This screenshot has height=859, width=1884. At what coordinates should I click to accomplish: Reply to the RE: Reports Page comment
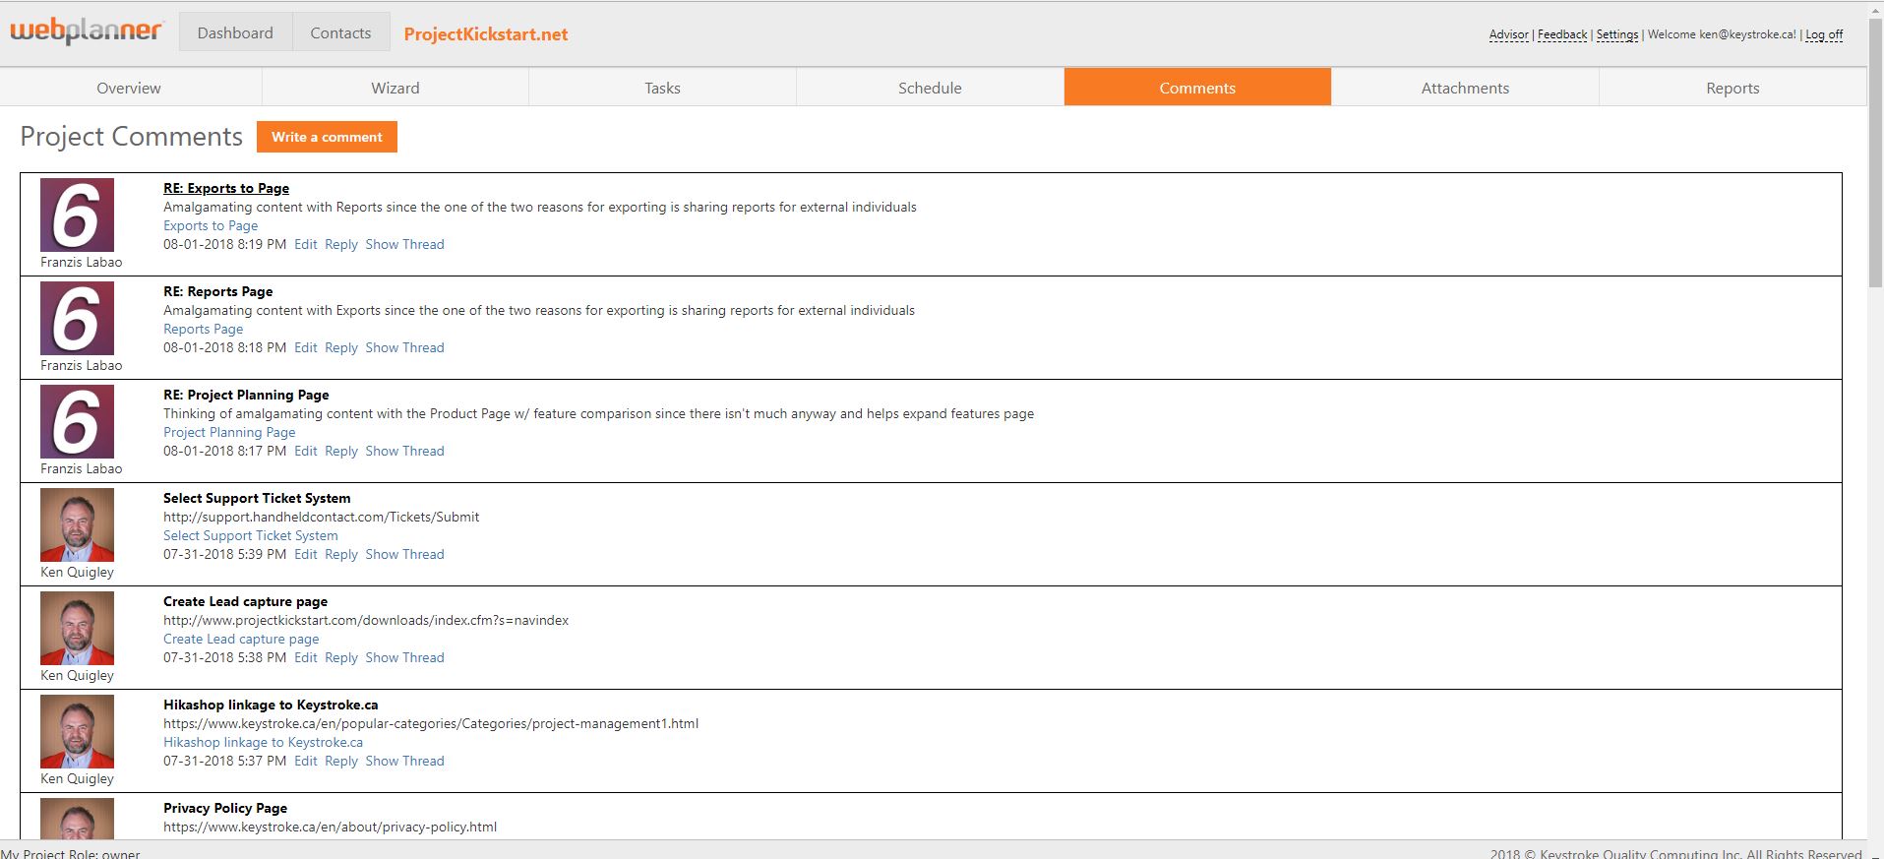pyautogui.click(x=341, y=347)
